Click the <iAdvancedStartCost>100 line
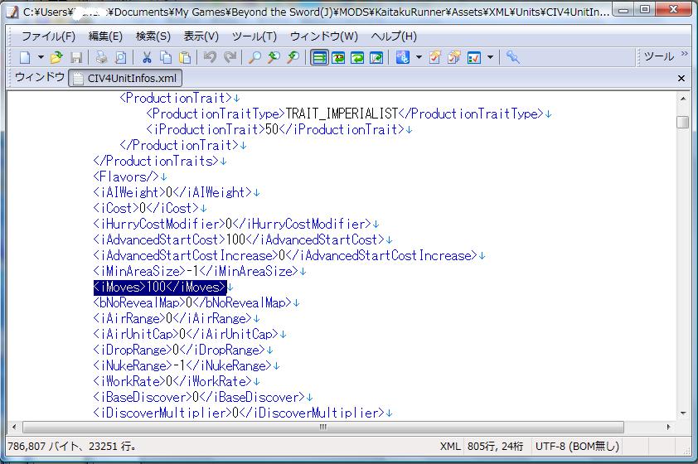Screen dimensions: 698x464 pyautogui.click(x=239, y=240)
